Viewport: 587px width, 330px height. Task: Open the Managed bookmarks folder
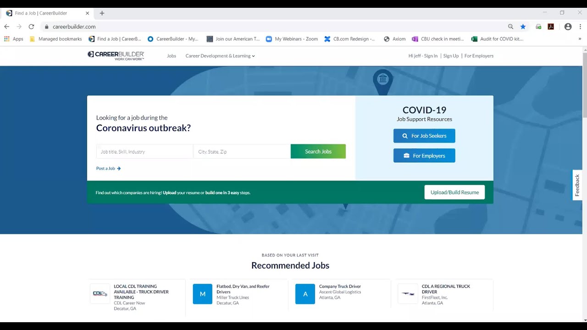(x=55, y=39)
